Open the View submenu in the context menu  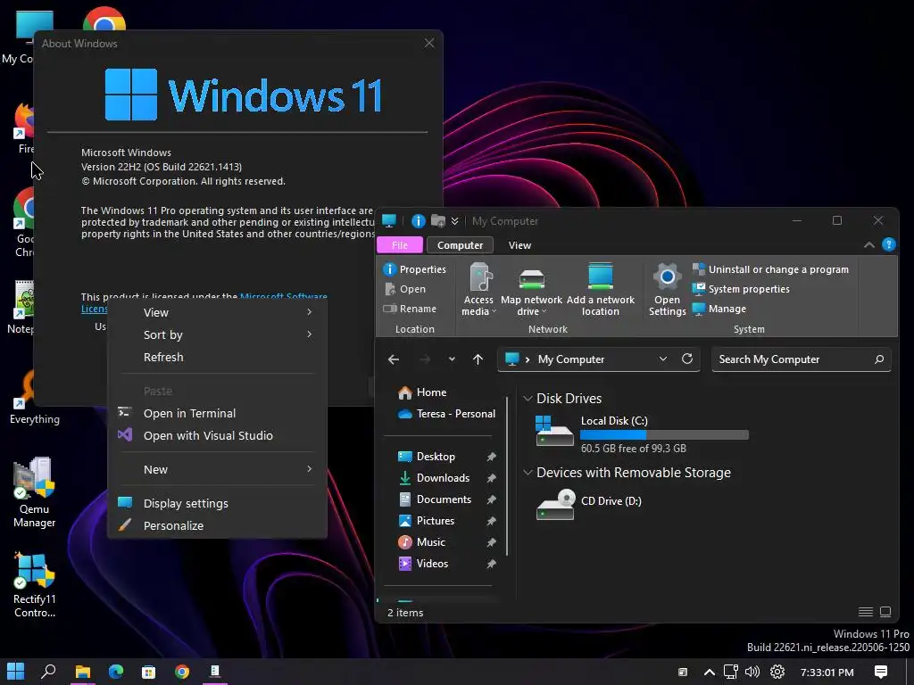coord(218,313)
